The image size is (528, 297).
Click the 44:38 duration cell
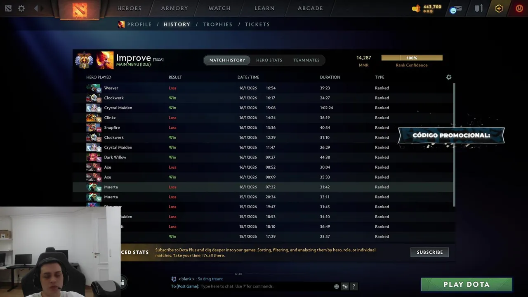(x=325, y=157)
